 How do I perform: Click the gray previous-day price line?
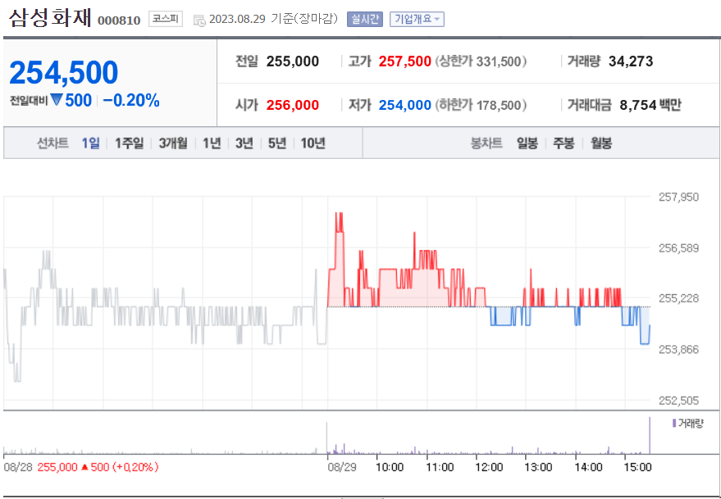click(x=166, y=316)
